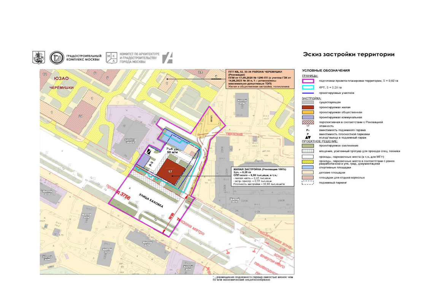Click the техзона метро red label
The image size is (430, 304).
coord(191,226)
